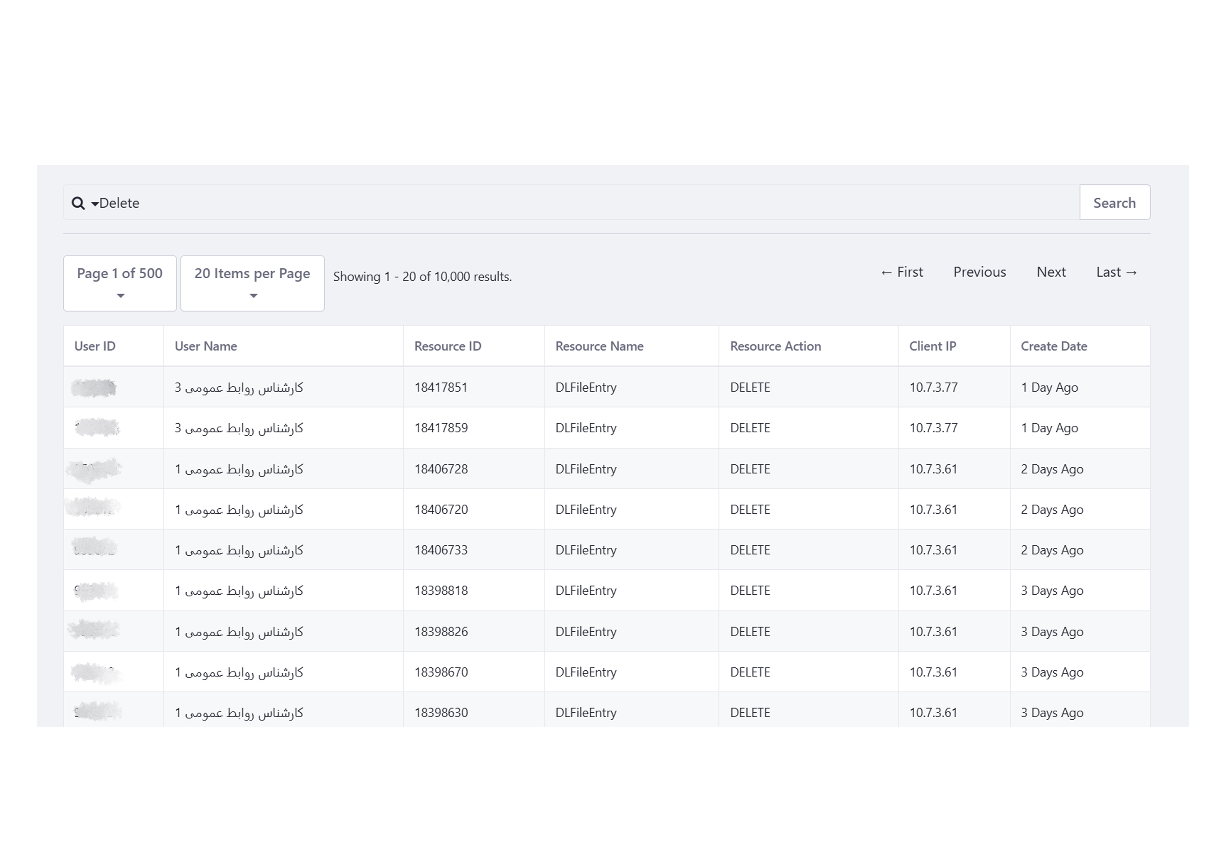Click '1 Day Ago' in row 18417859
This screenshot has height=866, width=1226.
tap(1049, 428)
